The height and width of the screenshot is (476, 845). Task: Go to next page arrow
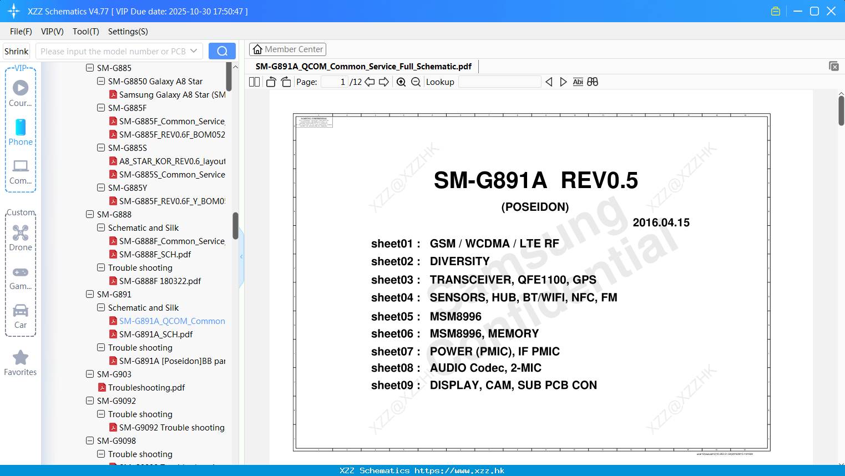[x=384, y=82]
